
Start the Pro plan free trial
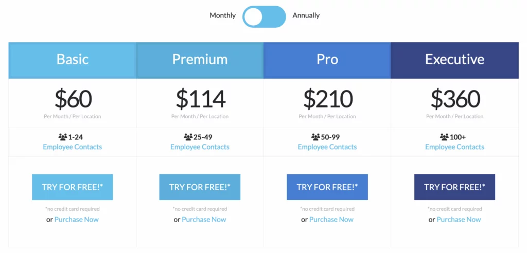tap(327, 187)
